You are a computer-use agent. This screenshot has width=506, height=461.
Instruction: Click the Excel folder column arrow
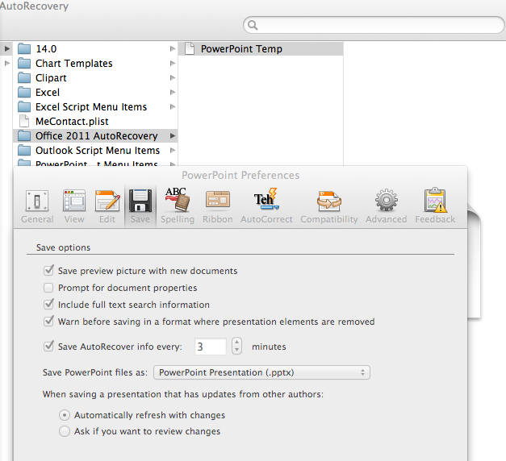173,93
